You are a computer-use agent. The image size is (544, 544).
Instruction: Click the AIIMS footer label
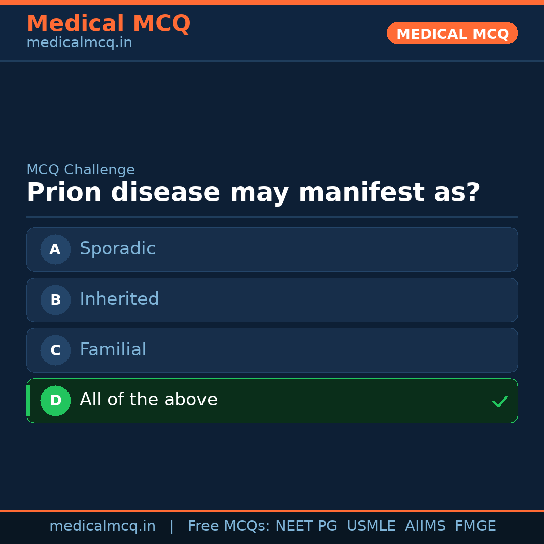[425, 526]
